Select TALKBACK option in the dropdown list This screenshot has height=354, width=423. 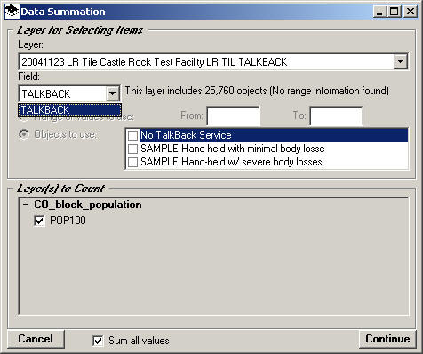coord(70,110)
